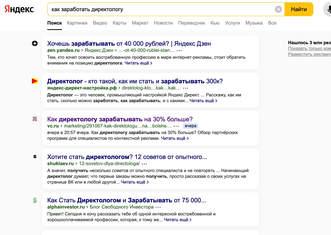Open the Переводчик tab

click(192, 23)
